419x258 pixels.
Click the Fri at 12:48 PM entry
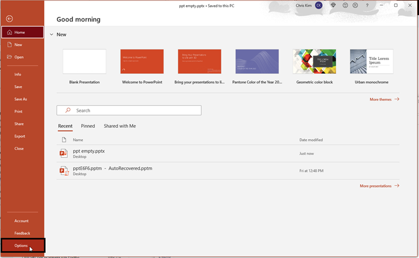tap(311, 171)
